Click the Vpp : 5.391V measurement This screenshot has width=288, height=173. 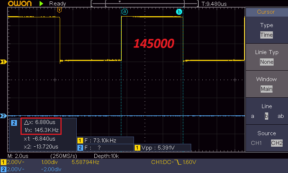[158, 148]
